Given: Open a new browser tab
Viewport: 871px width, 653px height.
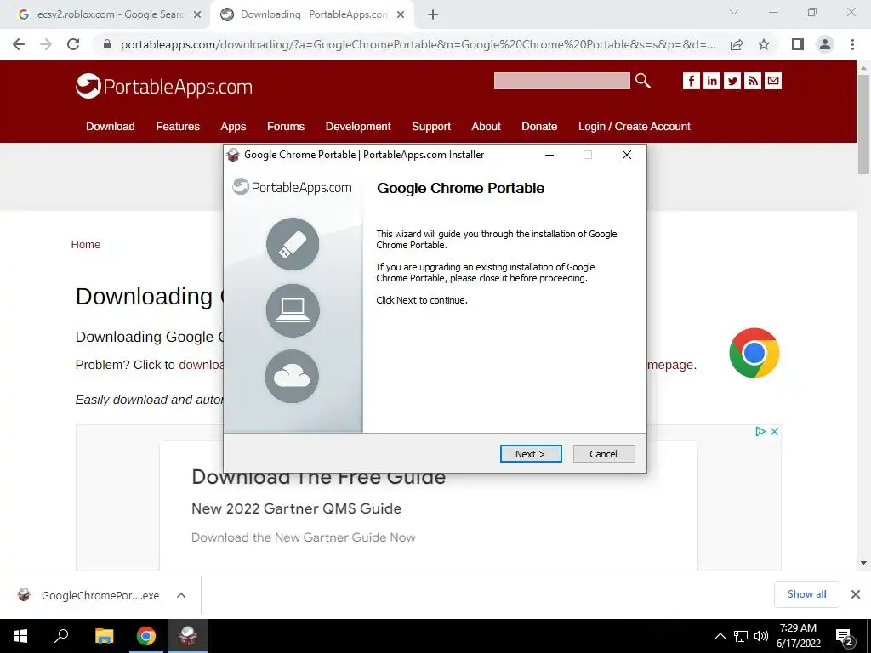Looking at the screenshot, I should [x=433, y=15].
